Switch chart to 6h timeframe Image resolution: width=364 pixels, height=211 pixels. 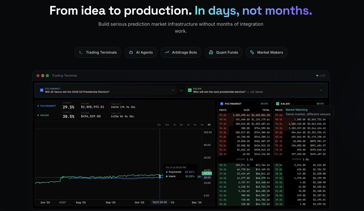tap(181, 125)
